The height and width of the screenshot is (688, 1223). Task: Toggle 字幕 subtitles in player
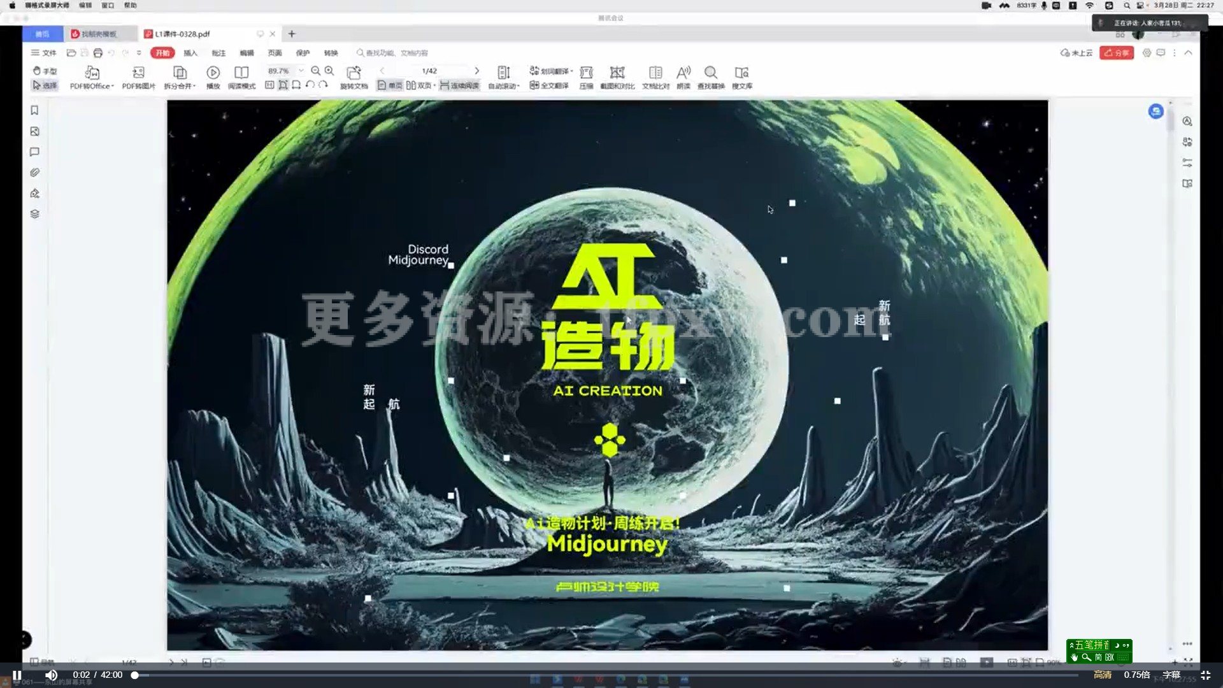(1171, 675)
